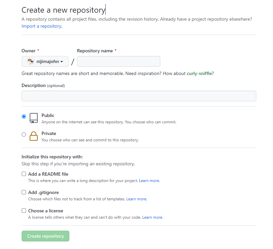
Task: Click the nijimajohn avatar icon
Action: click(31, 61)
